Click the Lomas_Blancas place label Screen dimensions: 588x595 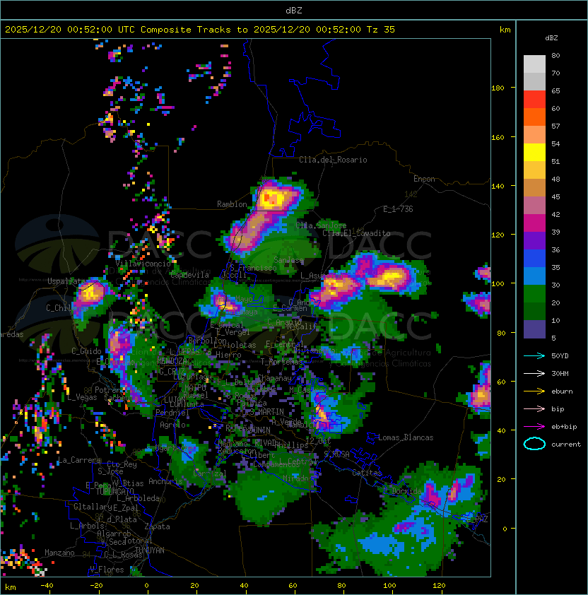[x=406, y=437]
